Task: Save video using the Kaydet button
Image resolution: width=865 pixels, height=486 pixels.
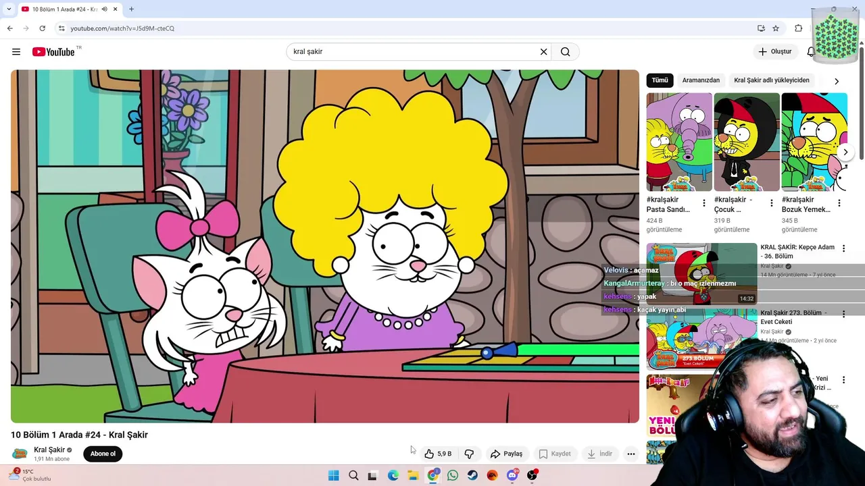Action: point(554,454)
